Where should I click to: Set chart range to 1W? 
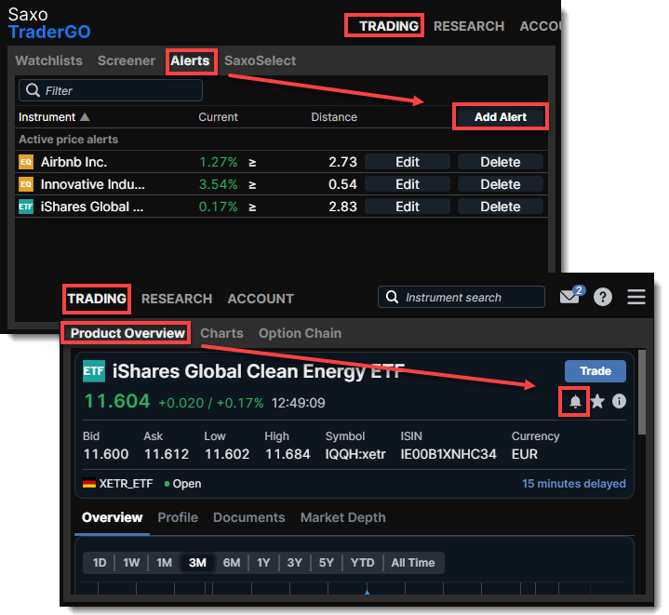coord(131,563)
